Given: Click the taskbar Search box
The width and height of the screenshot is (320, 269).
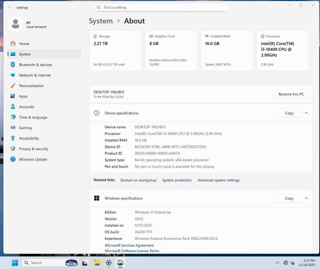Looking at the screenshot, I should 50,263.
